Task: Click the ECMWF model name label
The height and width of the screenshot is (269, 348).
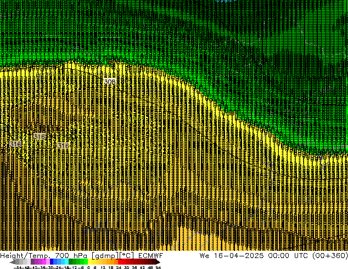Action: pyautogui.click(x=151, y=255)
